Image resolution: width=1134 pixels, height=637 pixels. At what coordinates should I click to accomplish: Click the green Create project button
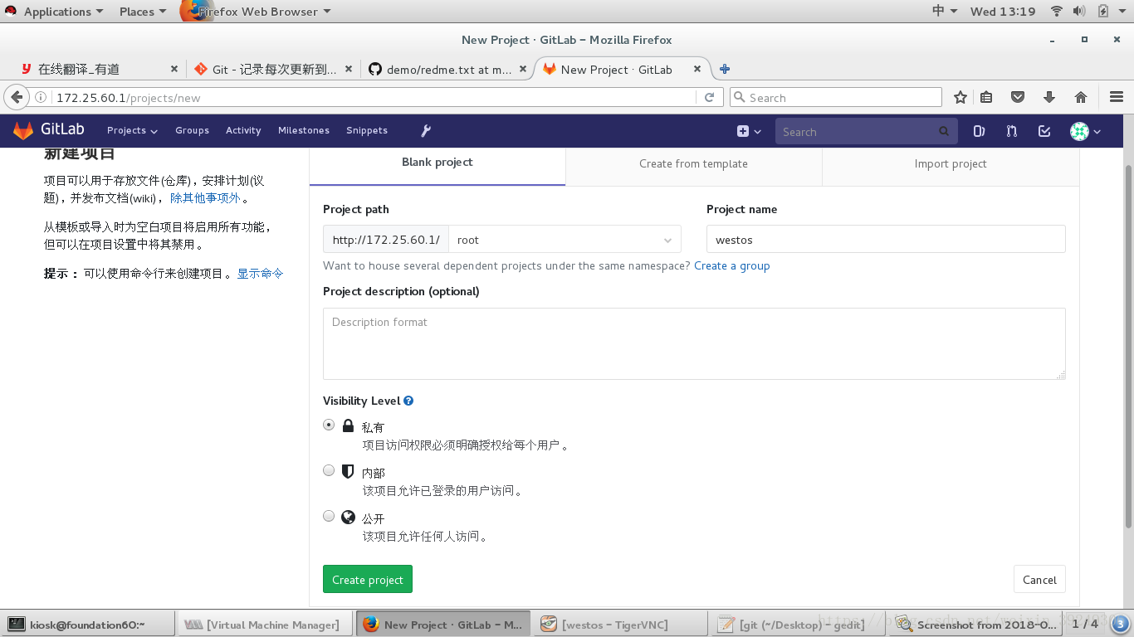368,579
